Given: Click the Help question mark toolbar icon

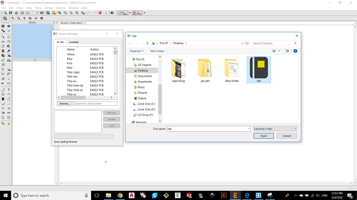Looking at the screenshot, I should (x=112, y=13).
